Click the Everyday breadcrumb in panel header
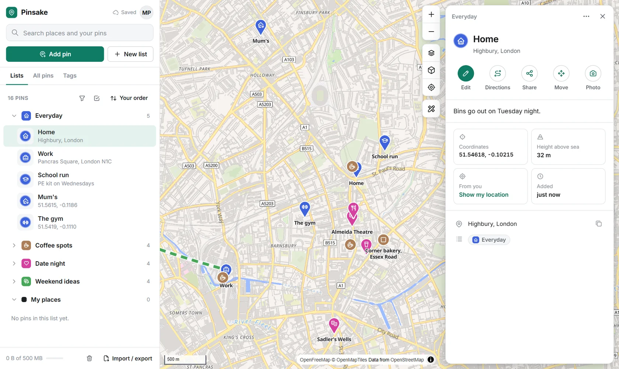 tap(464, 17)
